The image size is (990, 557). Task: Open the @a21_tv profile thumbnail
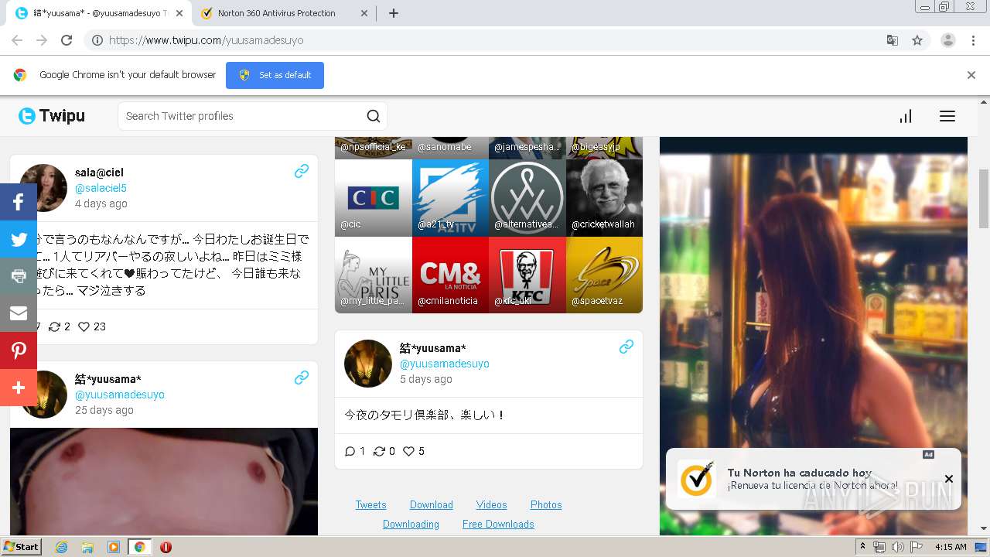click(x=450, y=197)
